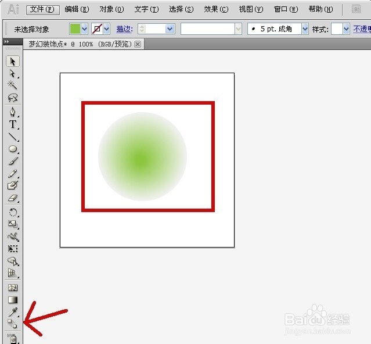Viewport: 371px width, 344px height.
Task: Select the Rotate tool
Action: [x=13, y=212]
